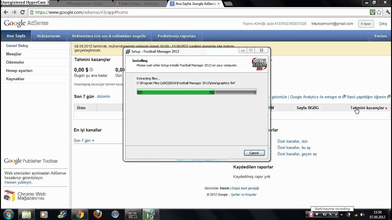Screen dimensions: 392x220
Task: Select Genel Bakış in the sidebar
Action: (17, 46)
